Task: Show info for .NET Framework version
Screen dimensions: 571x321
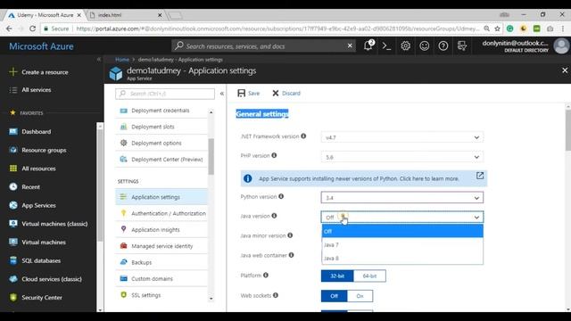Action: point(303,136)
